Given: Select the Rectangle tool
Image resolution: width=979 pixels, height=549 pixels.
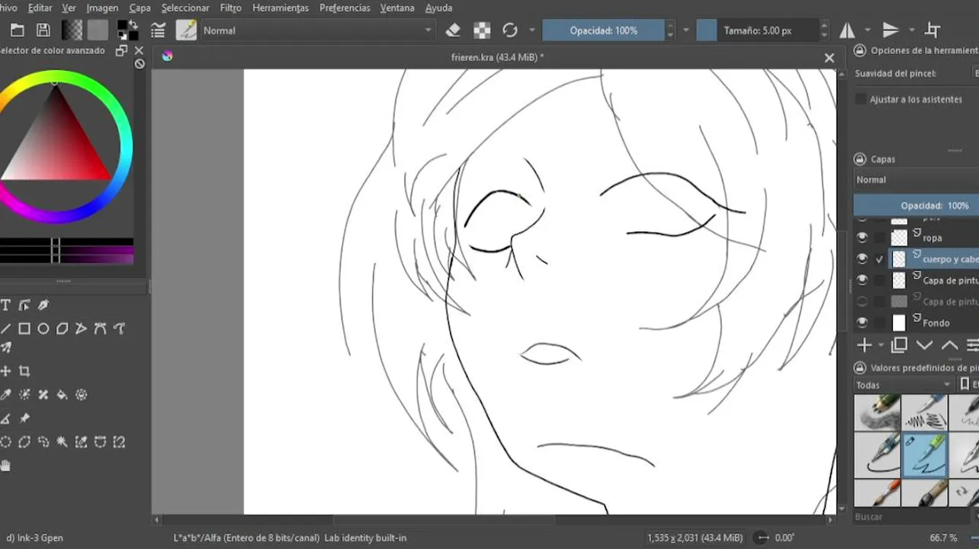Looking at the screenshot, I should pos(24,329).
